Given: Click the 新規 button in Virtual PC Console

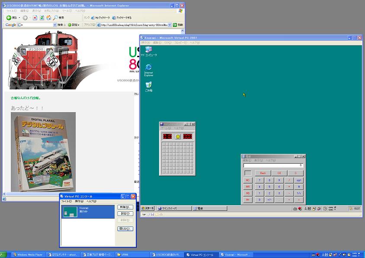Looking at the screenshot, I should tap(125, 207).
